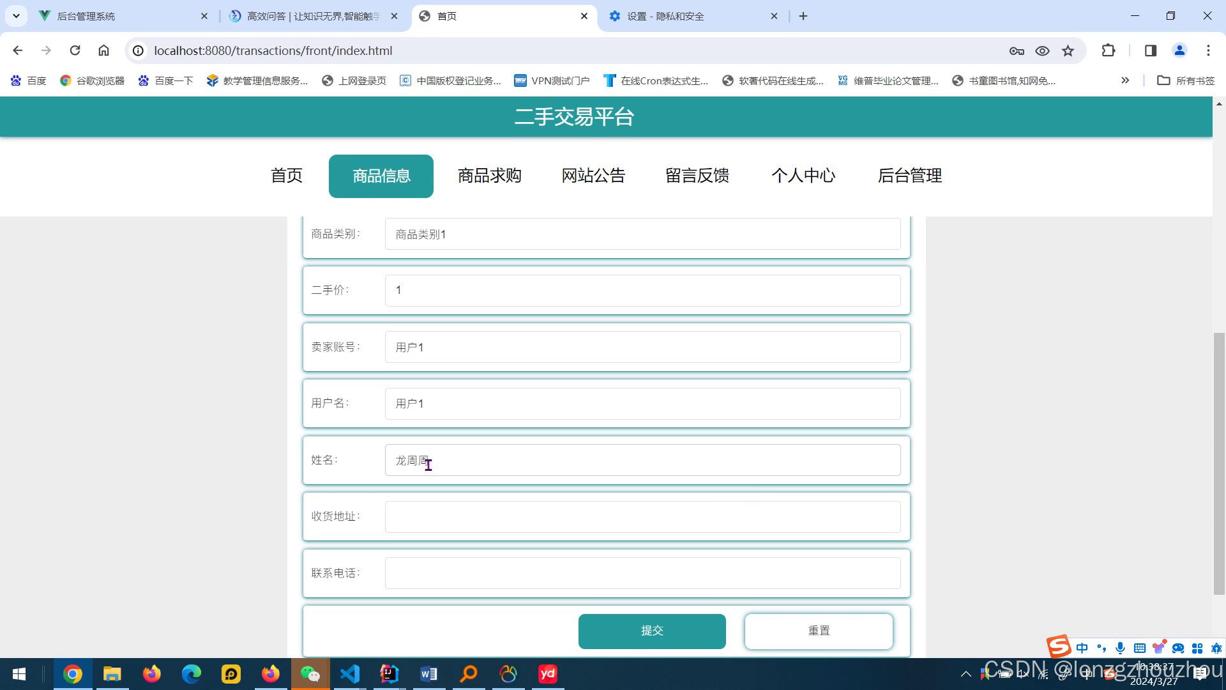
Task: Select 商品求购 navigation menu item
Action: 489,176
